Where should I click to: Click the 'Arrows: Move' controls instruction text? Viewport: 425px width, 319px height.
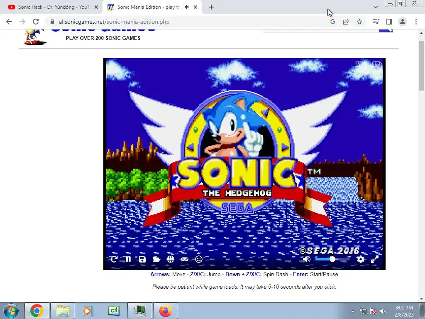[244, 274]
